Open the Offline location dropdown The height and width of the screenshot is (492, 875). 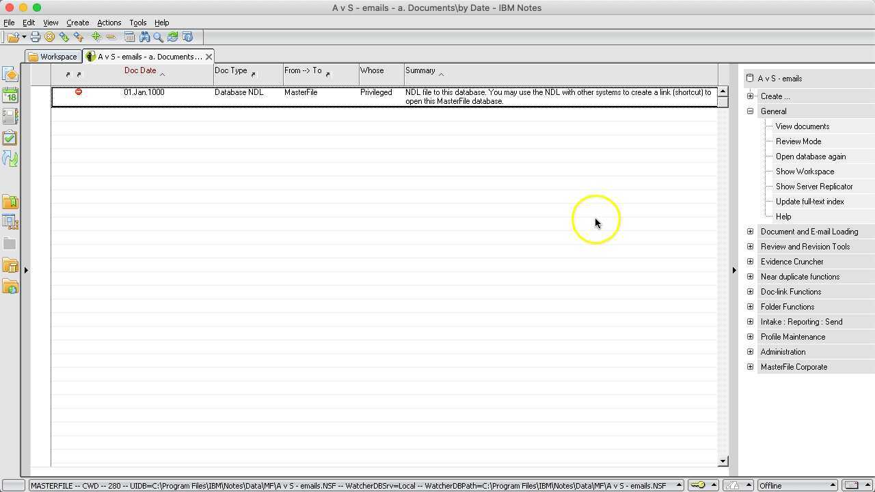(796, 485)
